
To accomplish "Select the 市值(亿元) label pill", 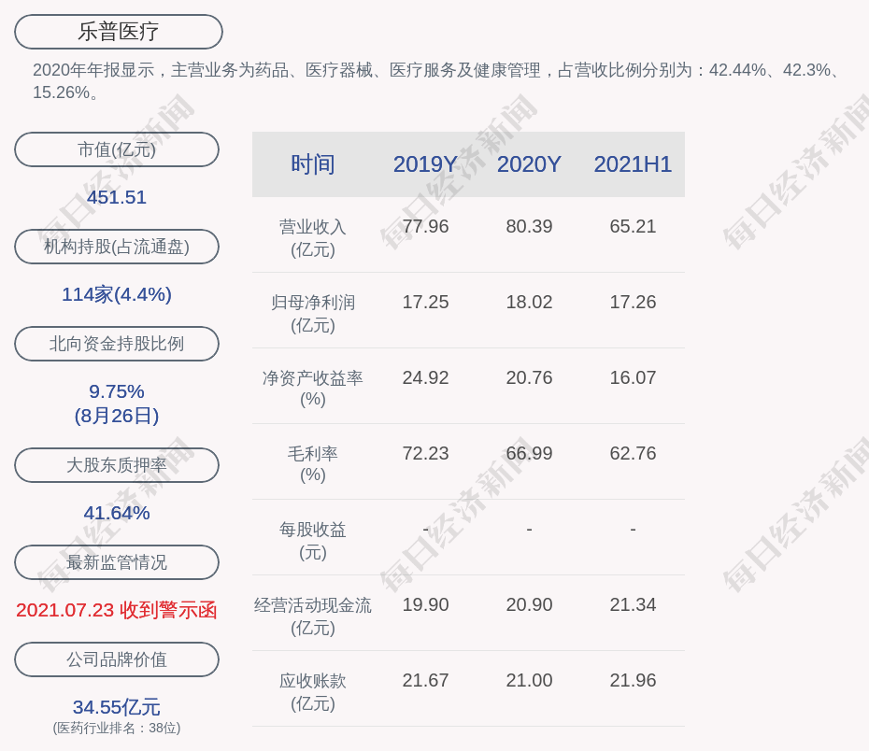I will click(116, 149).
